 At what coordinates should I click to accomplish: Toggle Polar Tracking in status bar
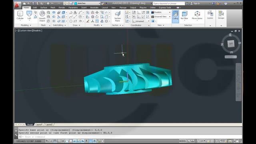tap(63, 141)
